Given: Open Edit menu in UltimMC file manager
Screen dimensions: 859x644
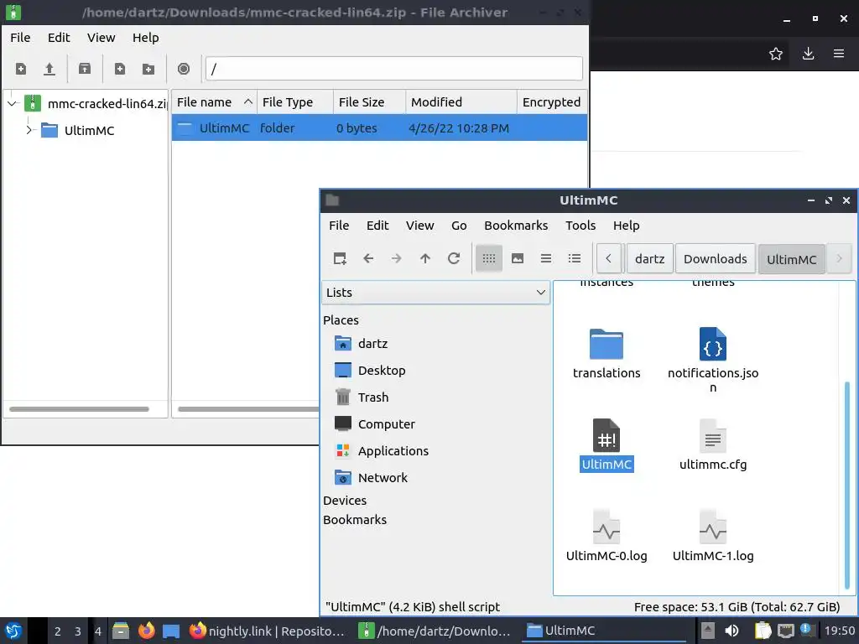Looking at the screenshot, I should pyautogui.click(x=377, y=226).
